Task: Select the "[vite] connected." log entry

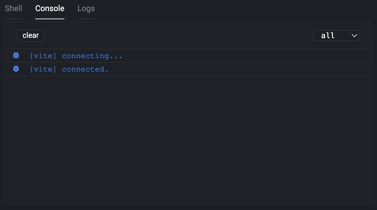Action: 69,69
